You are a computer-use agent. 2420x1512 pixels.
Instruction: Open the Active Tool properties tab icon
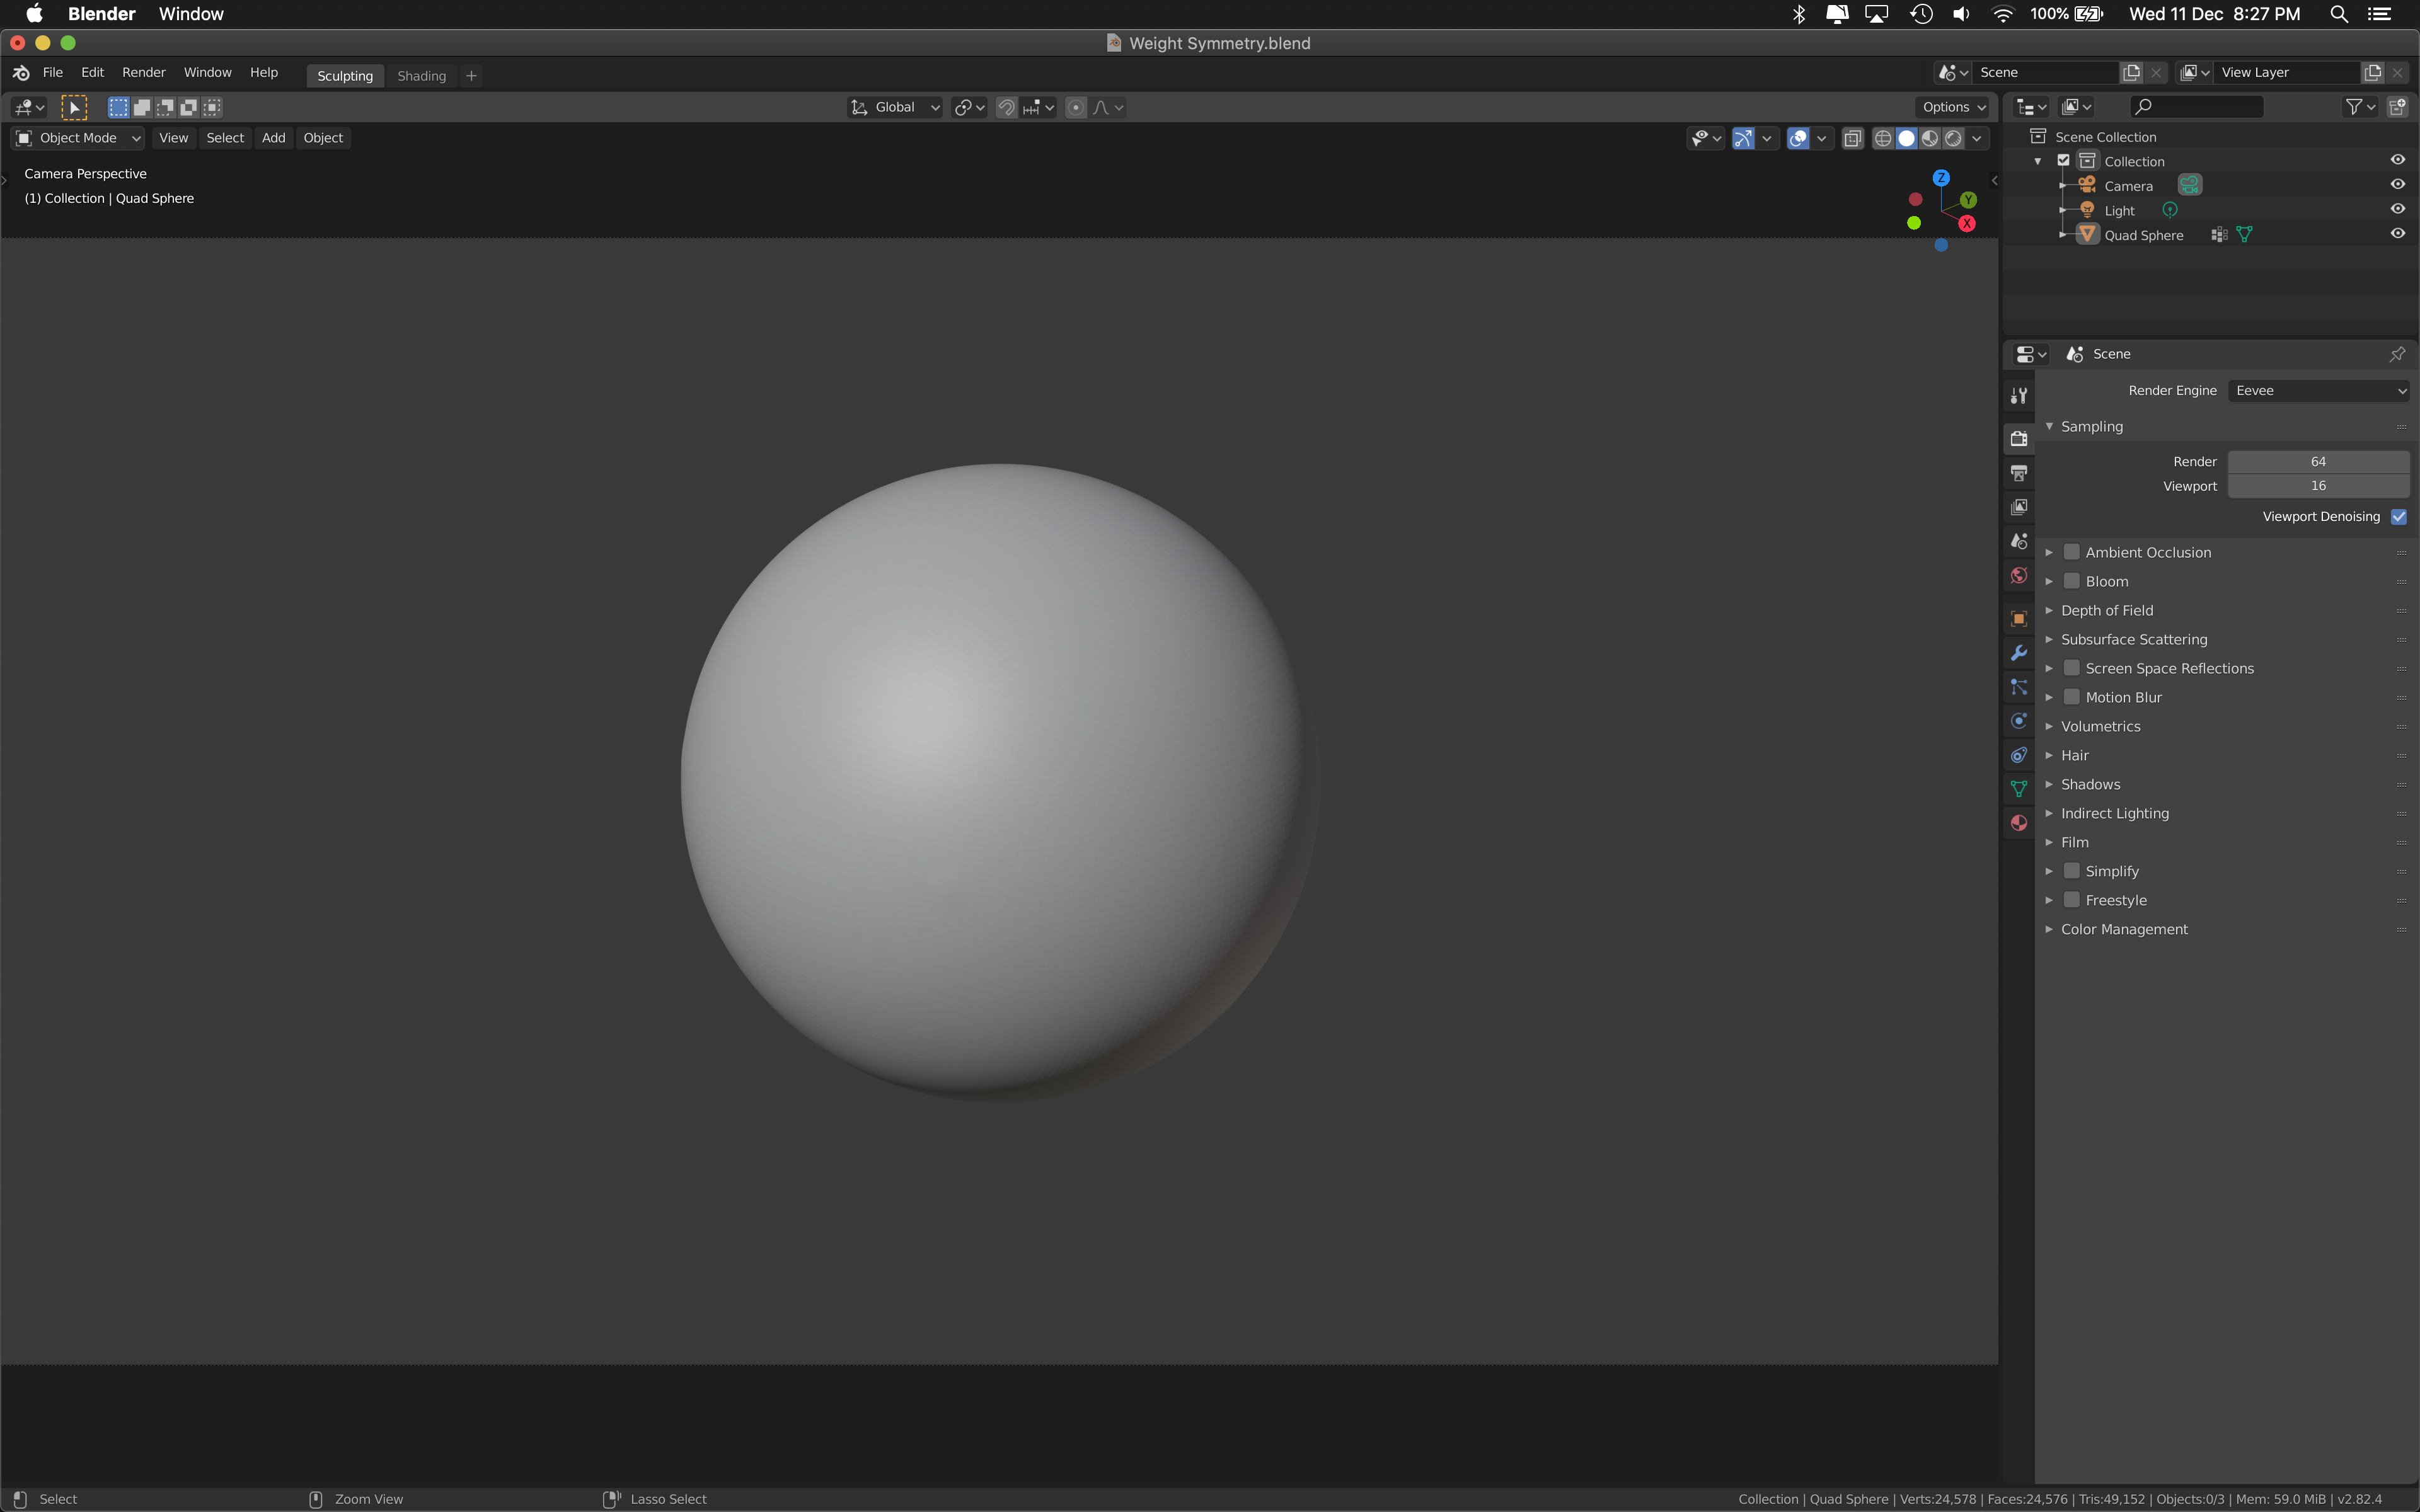(x=2019, y=396)
